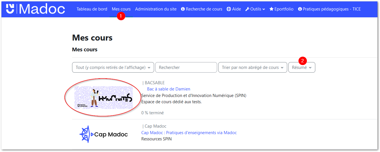Viewport: 380px width, 152px height.
Task: Click the Cap Madoc course logo image
Action: coord(104,134)
